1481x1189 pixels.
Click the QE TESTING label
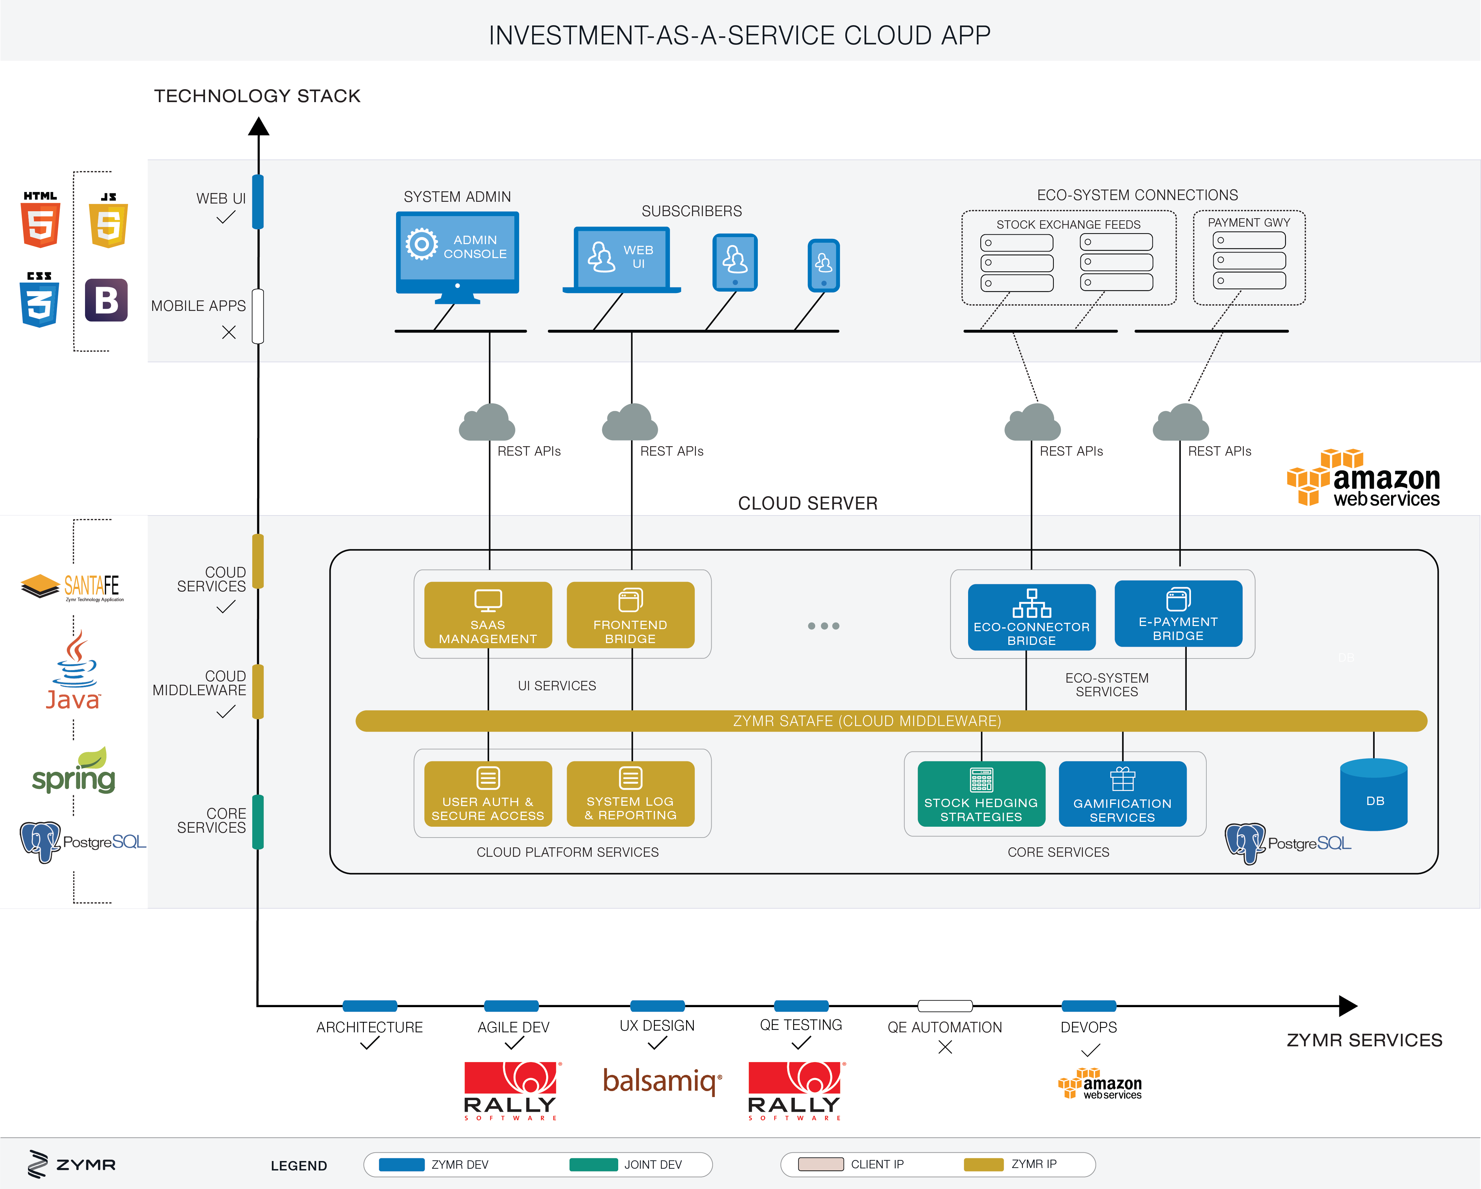click(801, 1025)
